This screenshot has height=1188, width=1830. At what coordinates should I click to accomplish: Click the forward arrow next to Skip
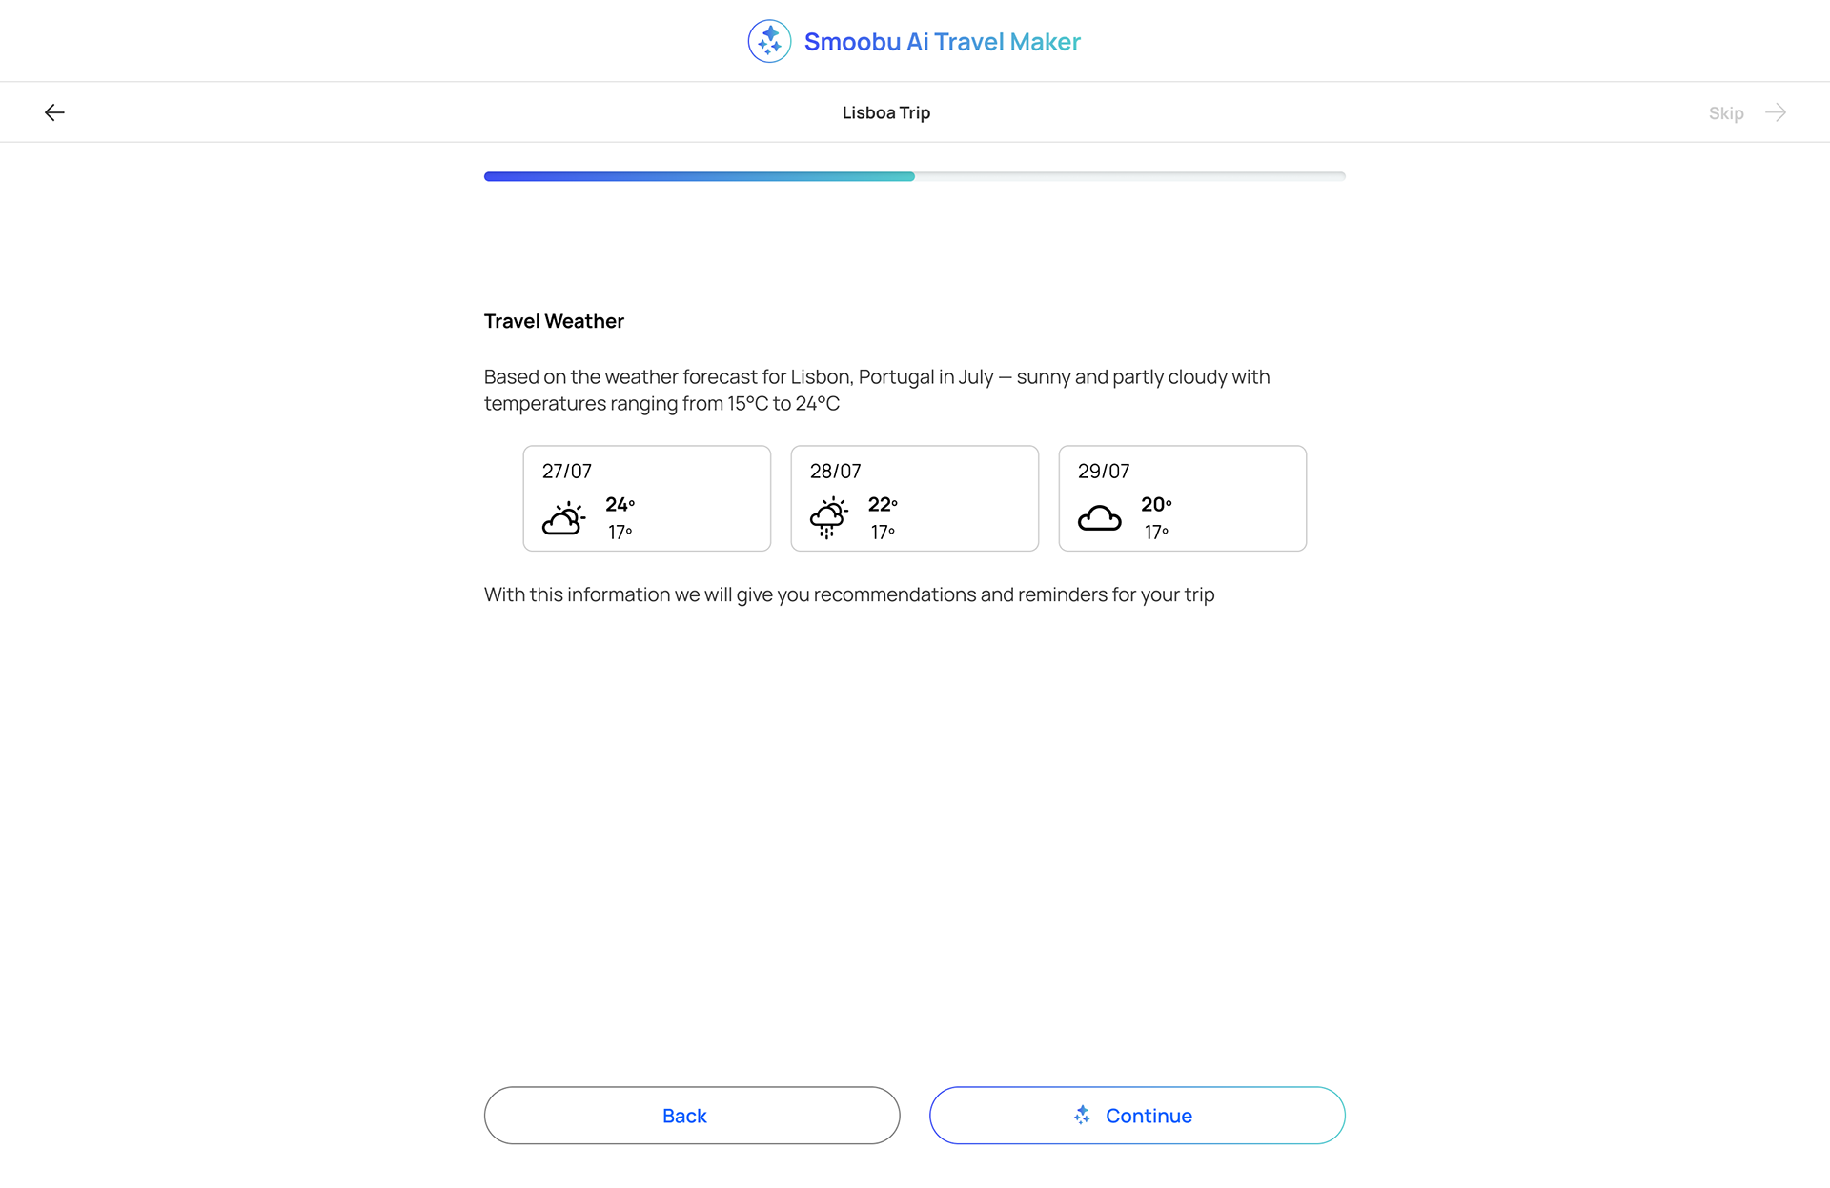[1775, 112]
